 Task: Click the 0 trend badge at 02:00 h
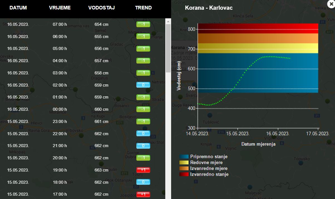click(143, 85)
